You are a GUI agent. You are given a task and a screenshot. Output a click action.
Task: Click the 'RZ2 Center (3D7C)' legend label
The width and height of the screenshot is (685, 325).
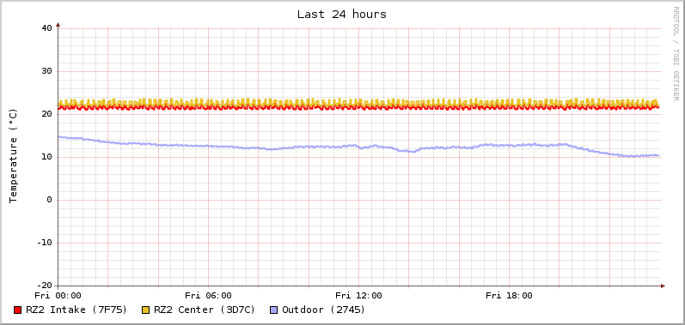[205, 310]
